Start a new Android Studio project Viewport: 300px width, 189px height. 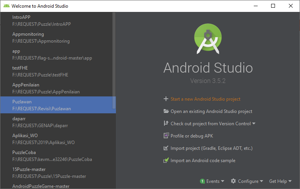pyautogui.click(x=205, y=99)
